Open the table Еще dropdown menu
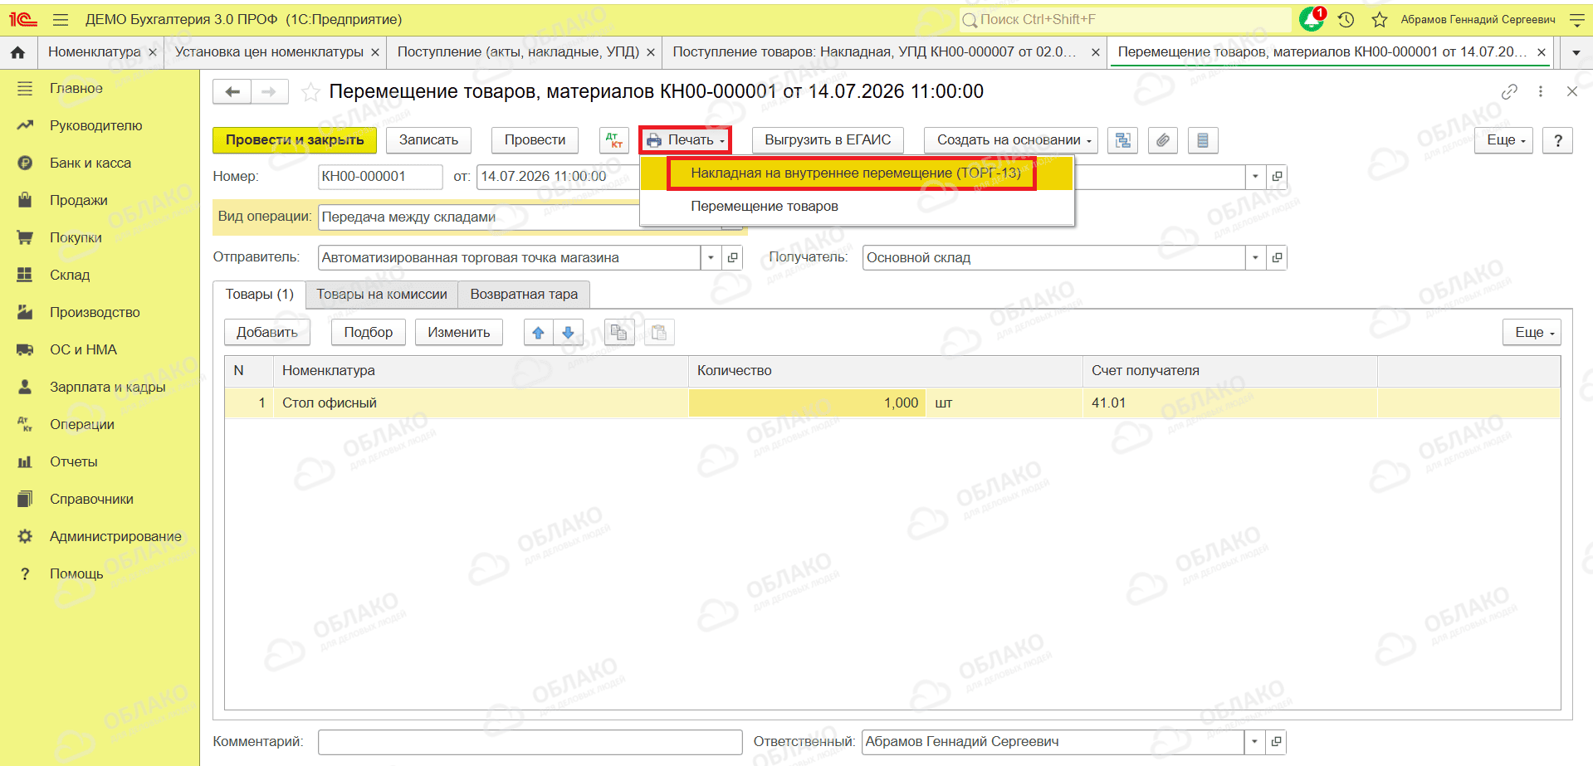This screenshot has height=766, width=1593. click(1532, 333)
